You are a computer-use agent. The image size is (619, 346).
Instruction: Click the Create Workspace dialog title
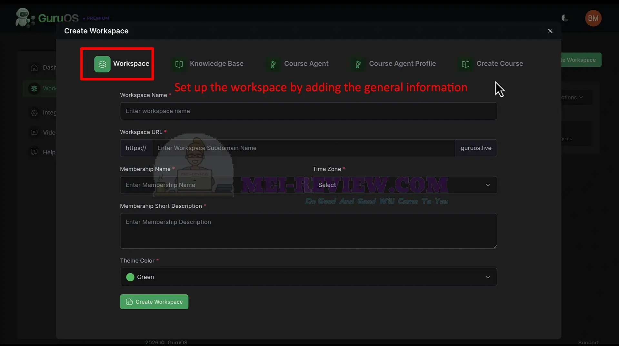[x=96, y=31]
